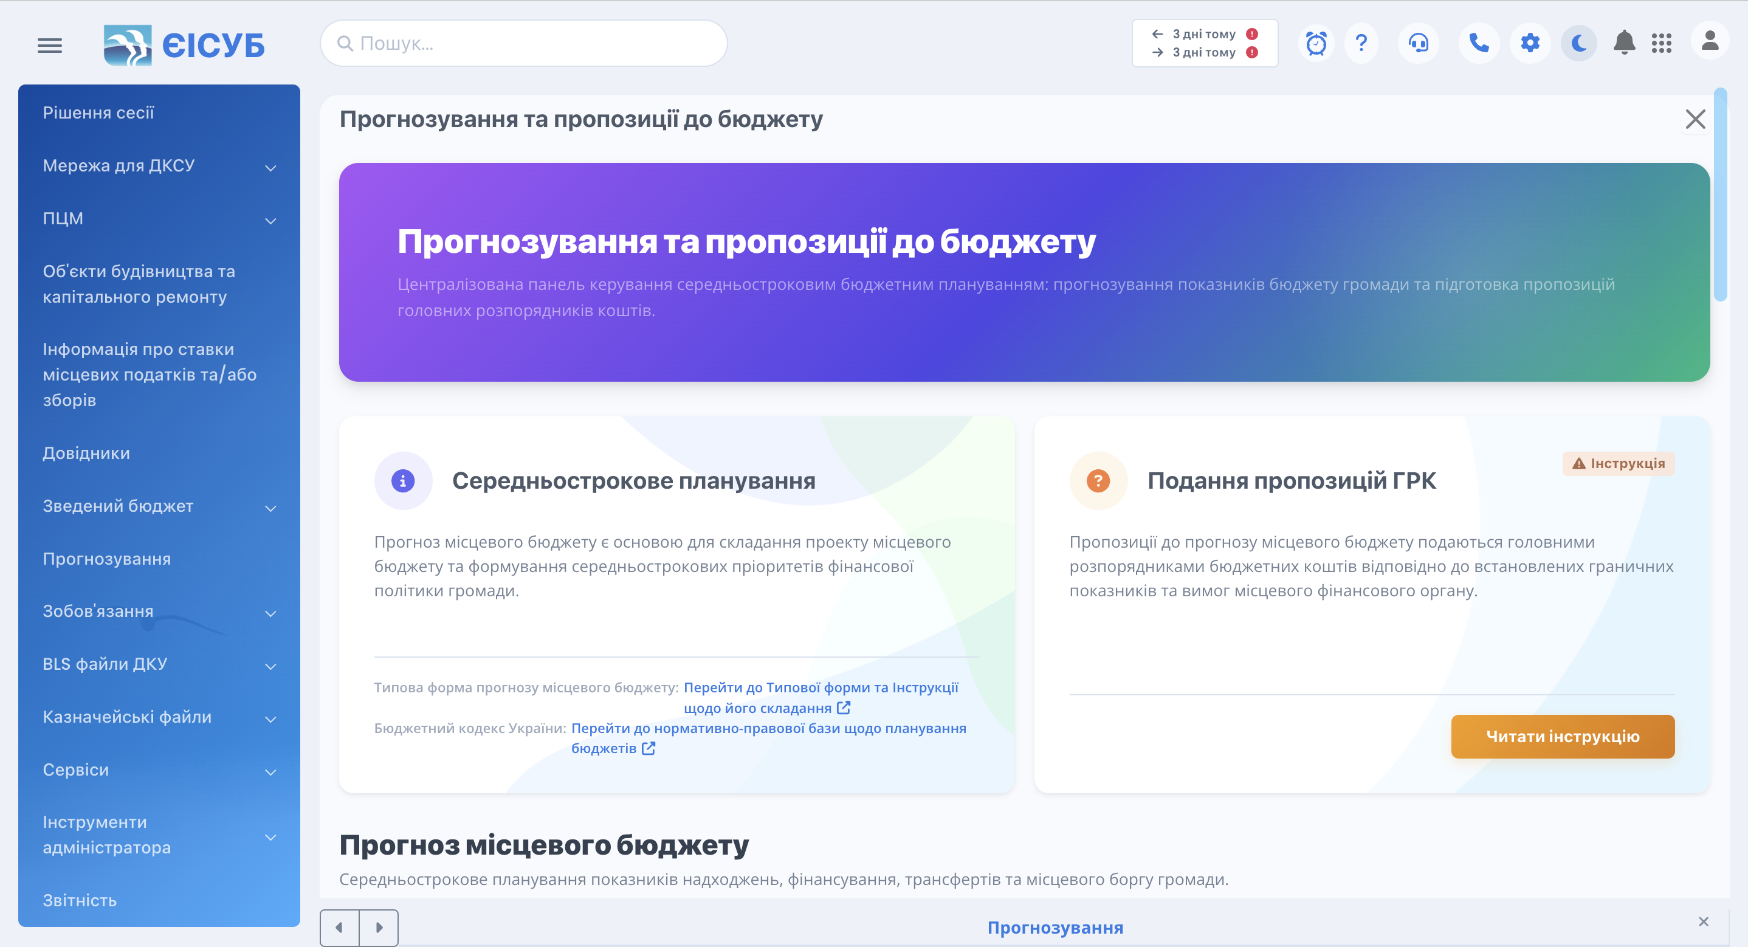This screenshot has width=1748, height=947.
Task: Click the phone contact icon
Action: (x=1479, y=43)
